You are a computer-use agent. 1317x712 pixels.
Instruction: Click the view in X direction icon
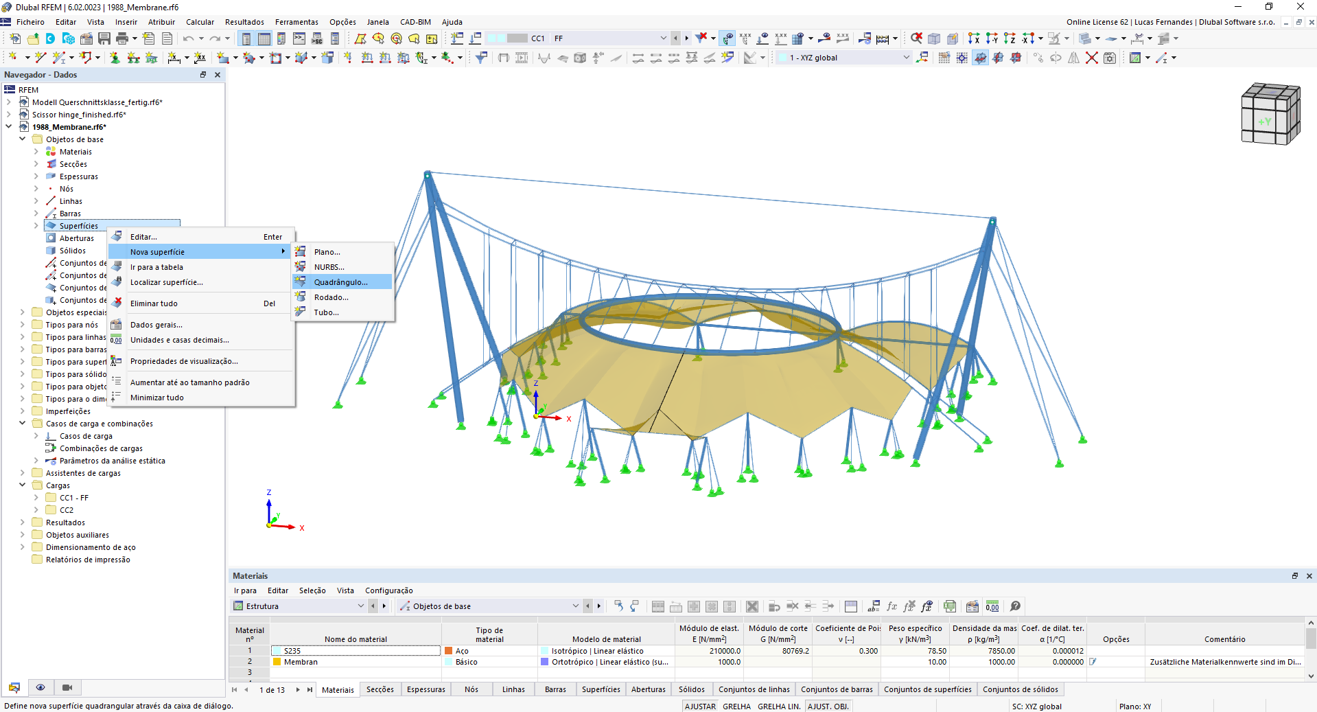(974, 38)
